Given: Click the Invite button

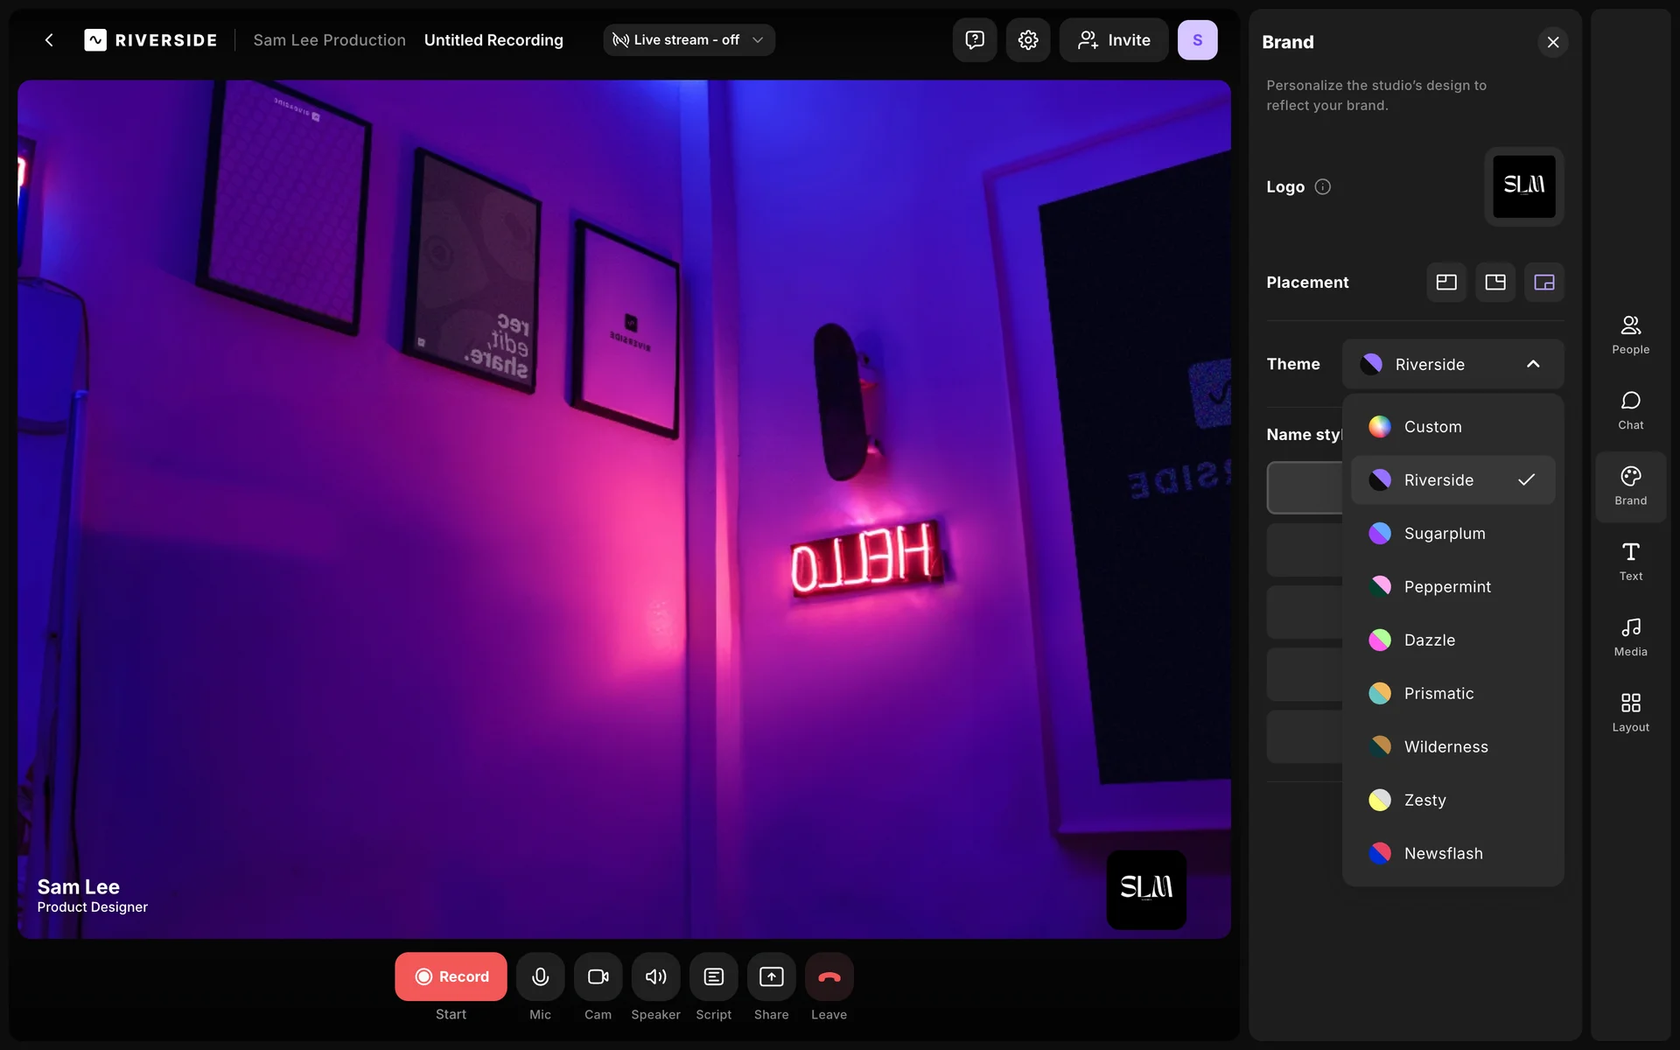Looking at the screenshot, I should coord(1113,40).
